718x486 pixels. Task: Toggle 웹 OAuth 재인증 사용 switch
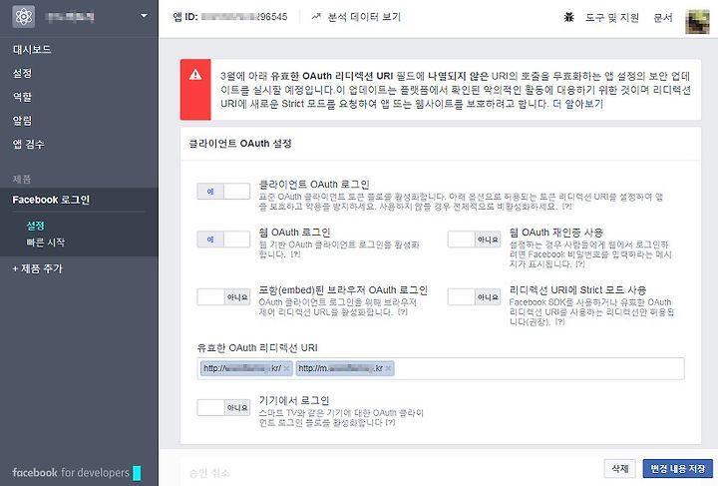click(474, 240)
